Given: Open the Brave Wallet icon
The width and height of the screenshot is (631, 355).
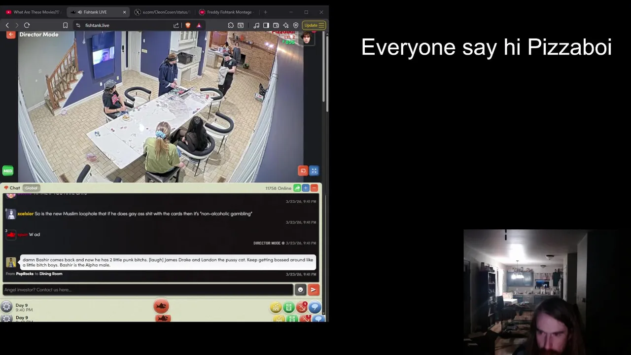Looking at the screenshot, I should click(x=276, y=25).
